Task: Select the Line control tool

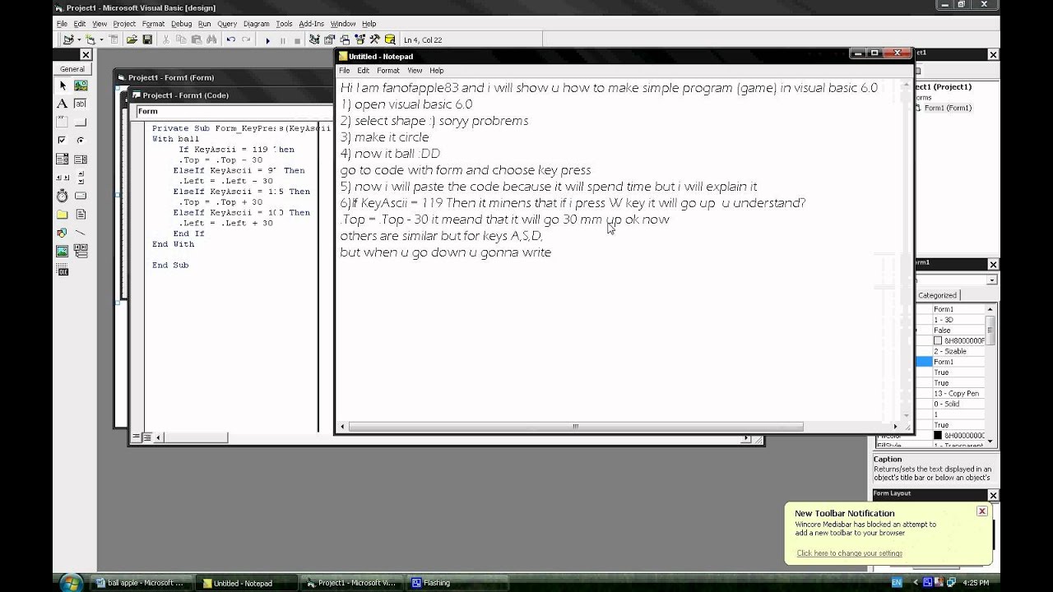Action: click(x=81, y=233)
